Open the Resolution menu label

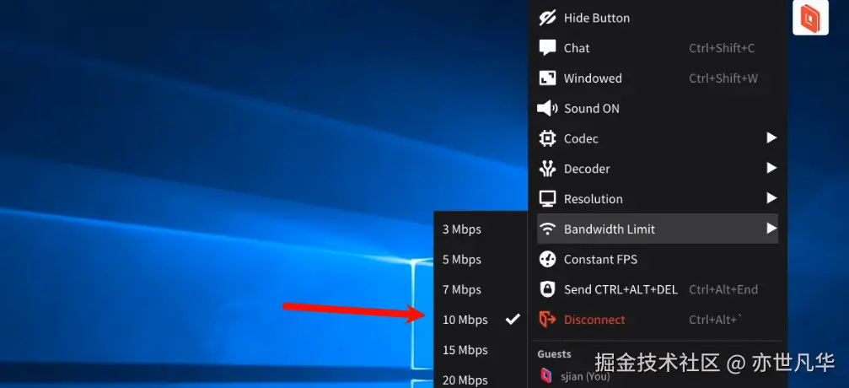[594, 199]
